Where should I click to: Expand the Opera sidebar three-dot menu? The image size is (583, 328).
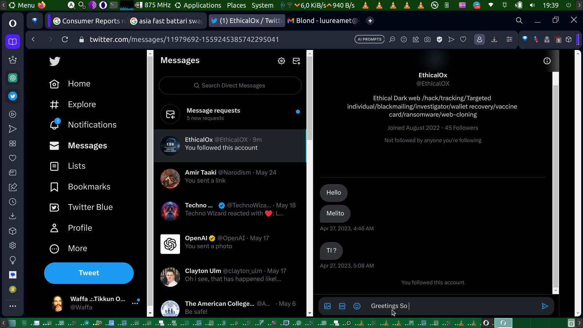pos(13,306)
